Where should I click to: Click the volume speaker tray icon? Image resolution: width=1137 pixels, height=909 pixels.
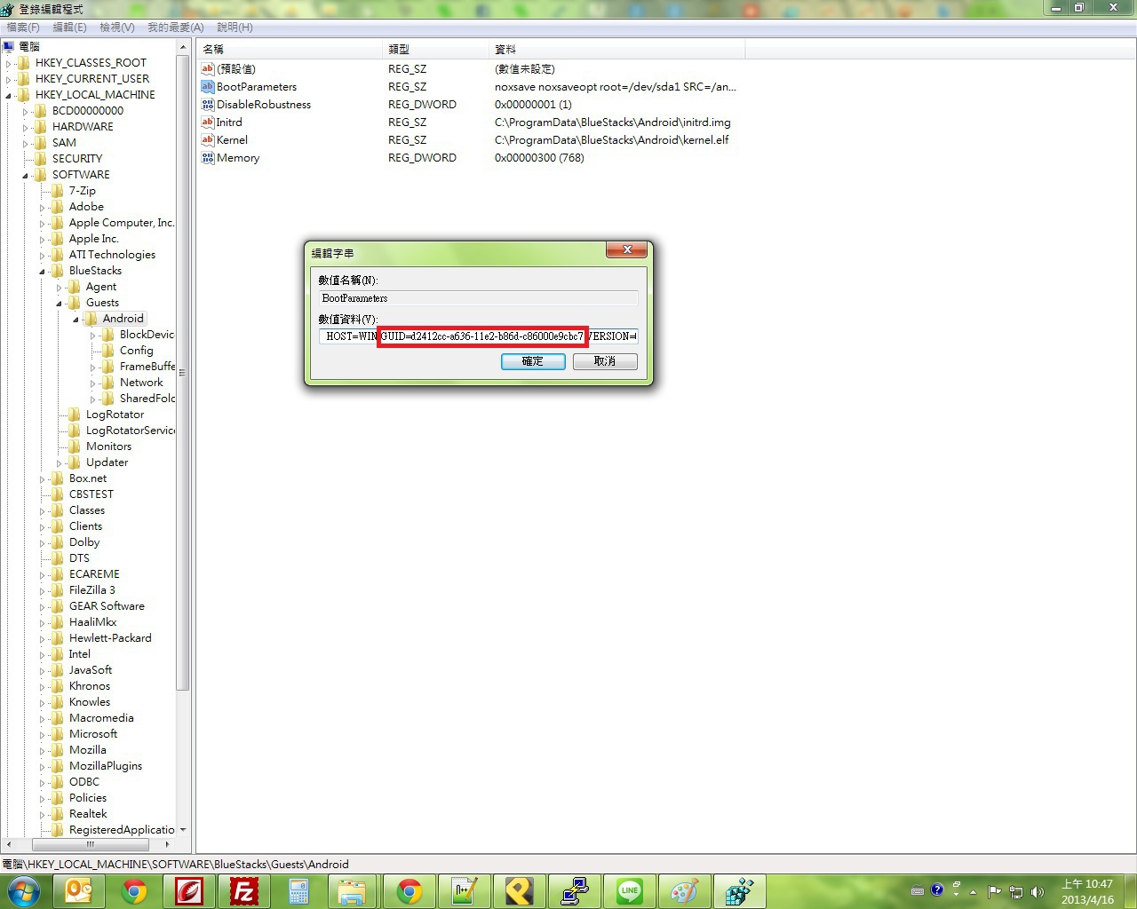pos(1037,891)
